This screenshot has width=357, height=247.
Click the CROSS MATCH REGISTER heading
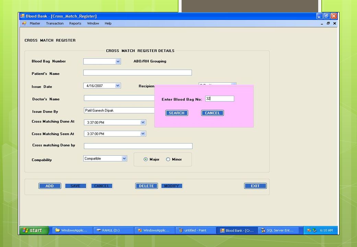point(50,40)
